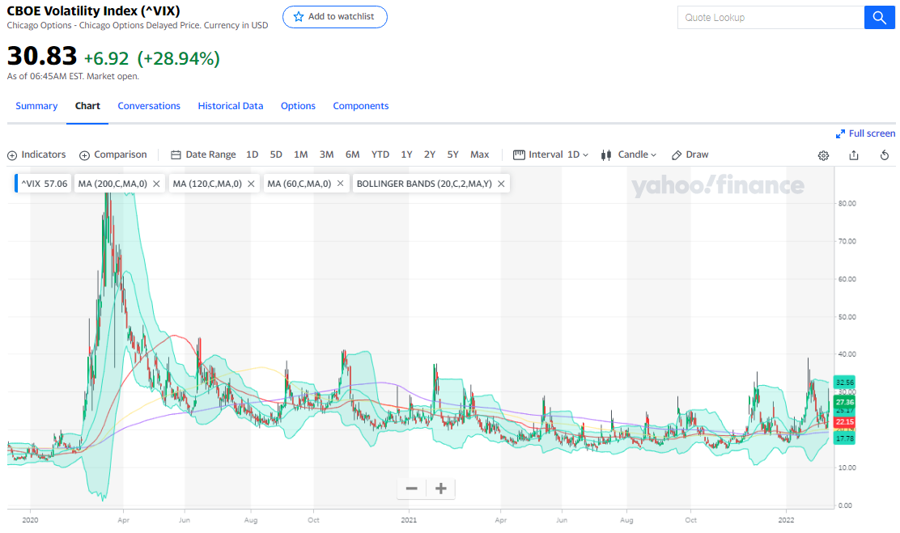Go to the Historical Data tab
Image resolution: width=900 pixels, height=533 pixels.
pyautogui.click(x=230, y=106)
